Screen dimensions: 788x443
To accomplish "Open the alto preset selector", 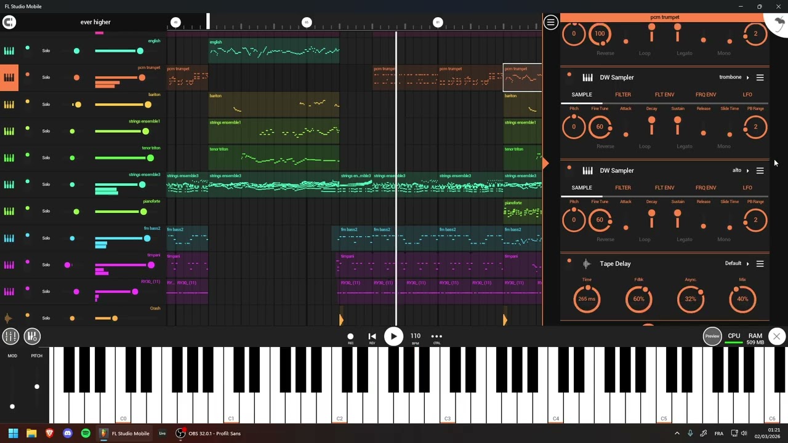I will coord(741,170).
